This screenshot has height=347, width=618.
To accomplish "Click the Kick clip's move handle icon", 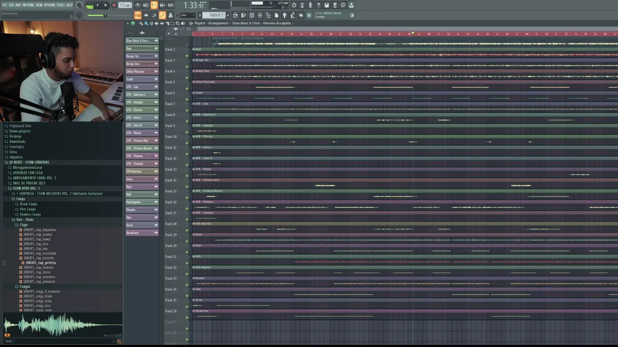I will coord(155,194).
